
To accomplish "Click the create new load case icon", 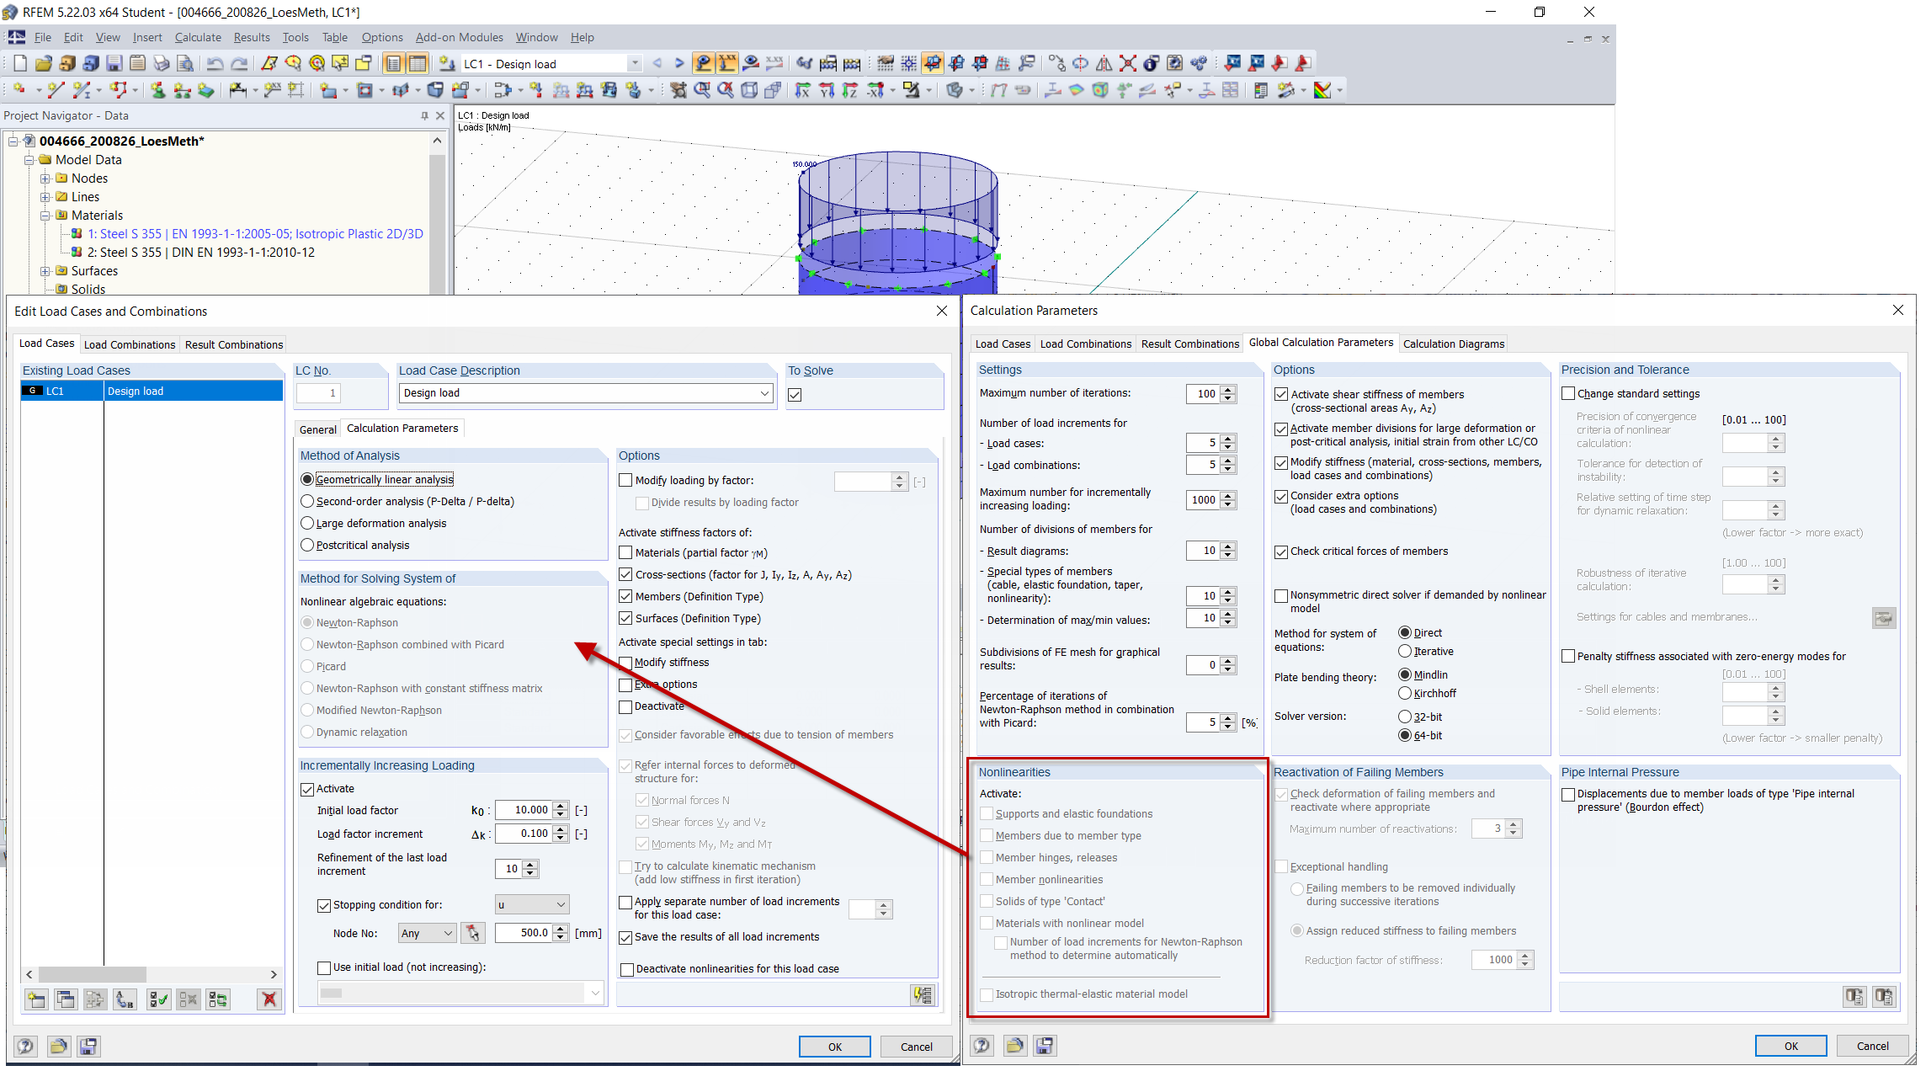I will point(36,999).
